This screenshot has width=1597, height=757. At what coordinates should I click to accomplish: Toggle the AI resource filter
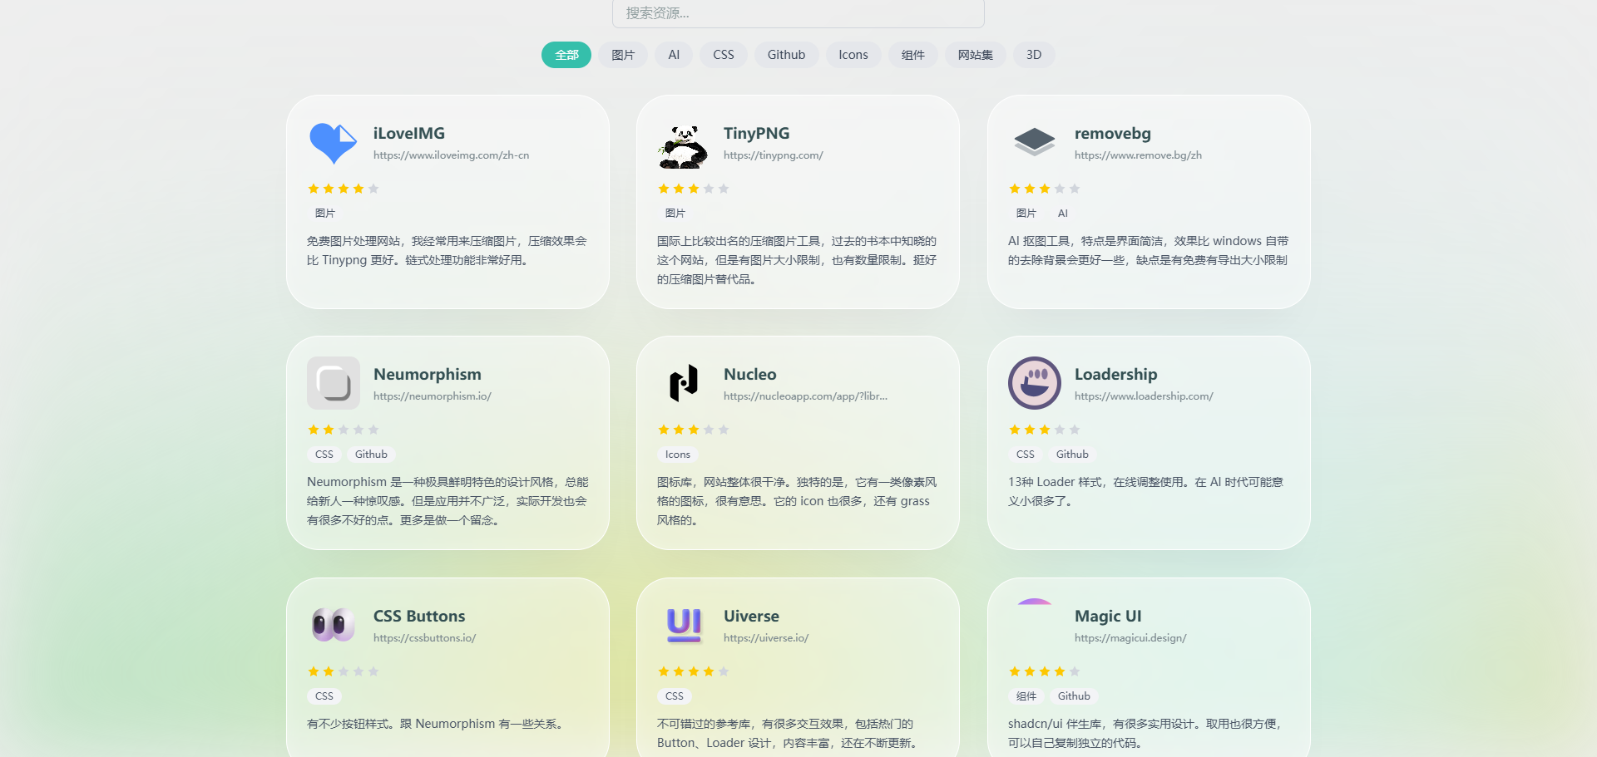coord(674,54)
